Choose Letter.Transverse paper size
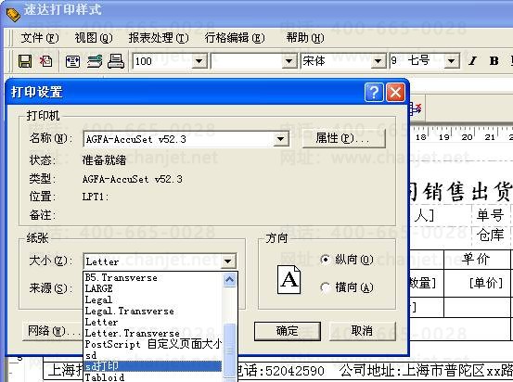This screenshot has width=513, height=382. (x=153, y=333)
